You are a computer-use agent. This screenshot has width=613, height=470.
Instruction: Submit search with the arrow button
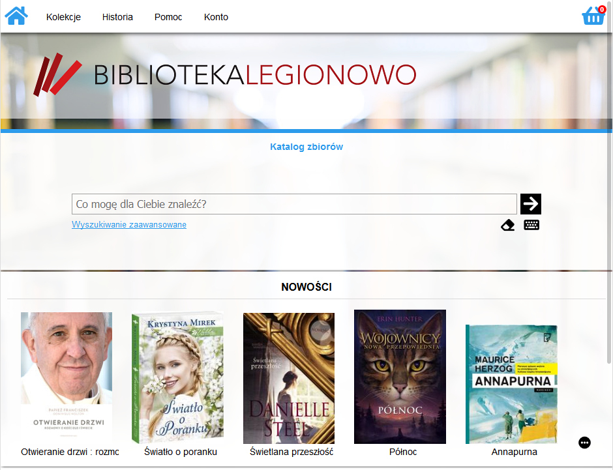[531, 204]
